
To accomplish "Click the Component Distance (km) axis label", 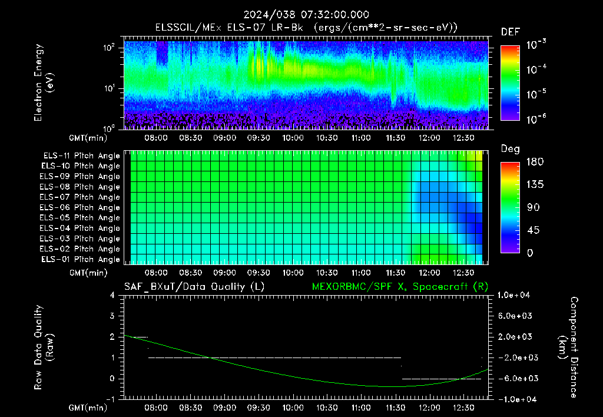I will pos(568,347).
